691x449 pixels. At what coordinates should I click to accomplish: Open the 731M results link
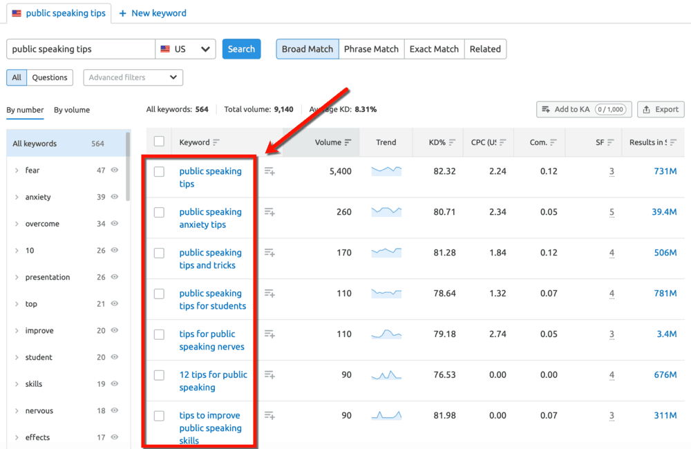click(x=665, y=171)
